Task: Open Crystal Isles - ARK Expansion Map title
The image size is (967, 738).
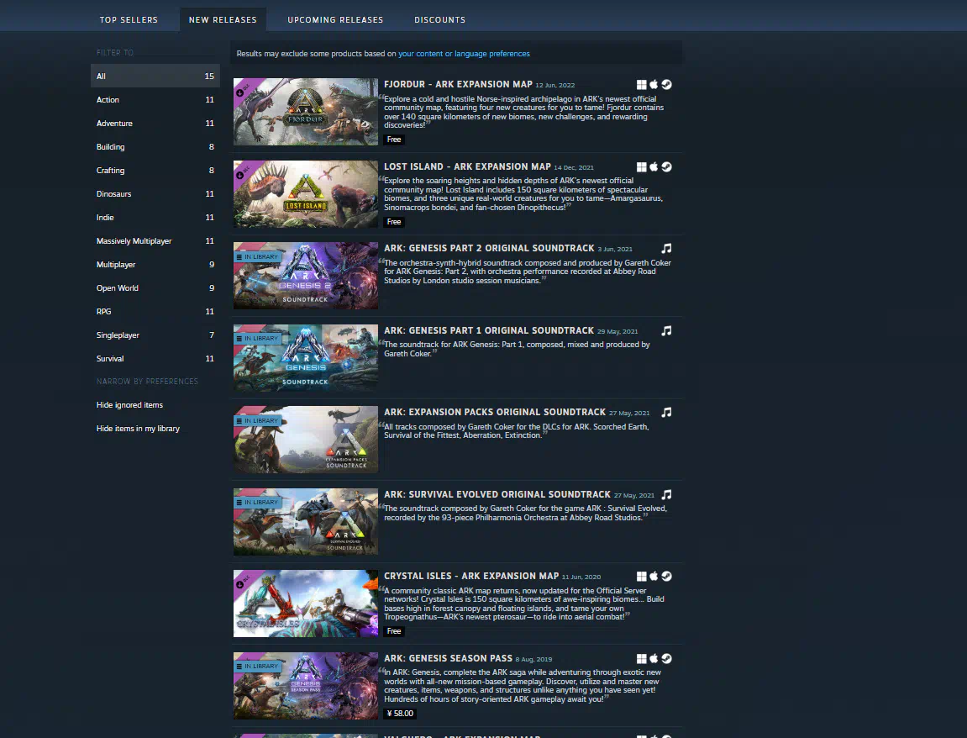Action: click(x=471, y=576)
